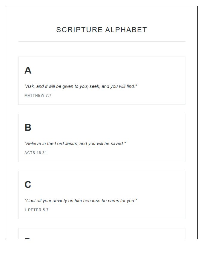The width and height of the screenshot is (209, 268).
Task: Click the word "saved" in the B verse
Action: [118, 144]
